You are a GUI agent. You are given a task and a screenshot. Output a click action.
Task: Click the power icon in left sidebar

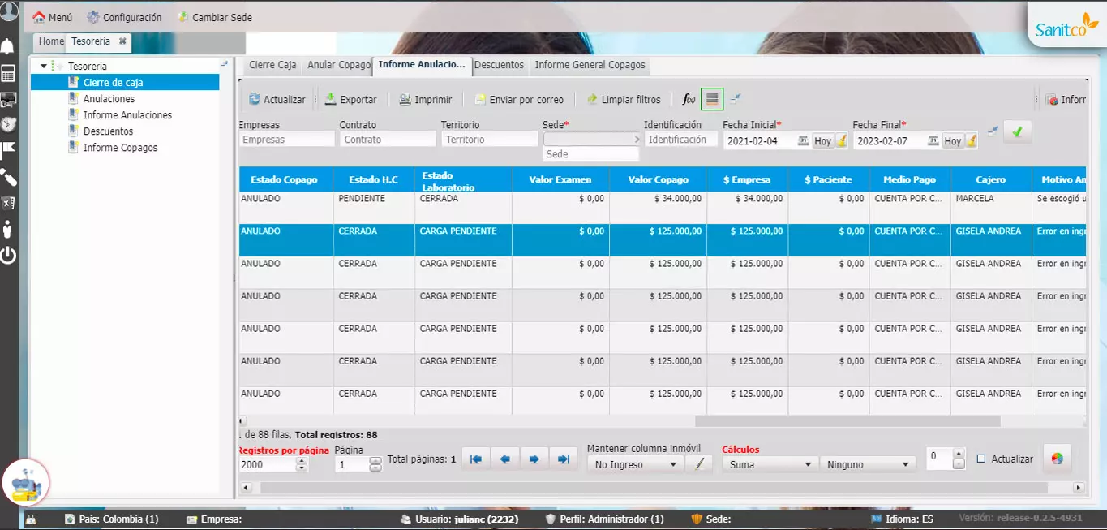point(8,256)
